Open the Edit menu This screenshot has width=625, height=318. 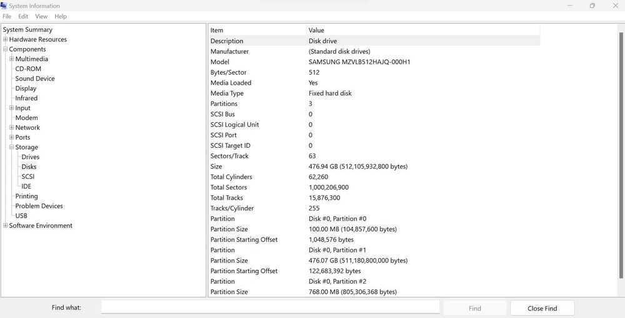[23, 16]
